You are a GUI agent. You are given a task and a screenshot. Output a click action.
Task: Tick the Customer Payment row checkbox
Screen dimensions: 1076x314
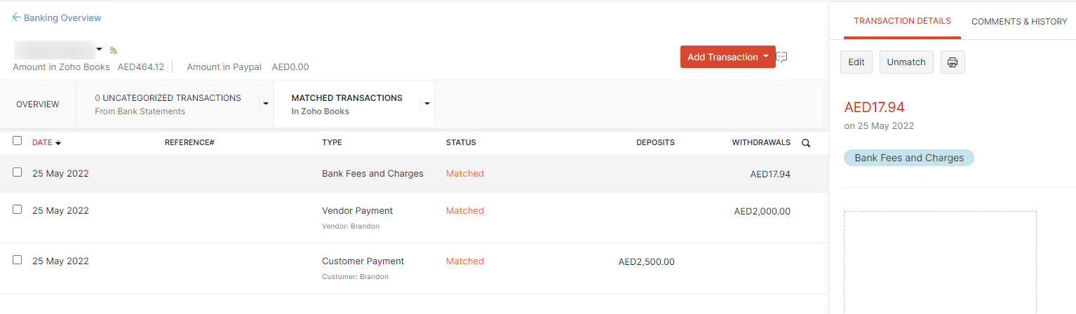pos(18,260)
